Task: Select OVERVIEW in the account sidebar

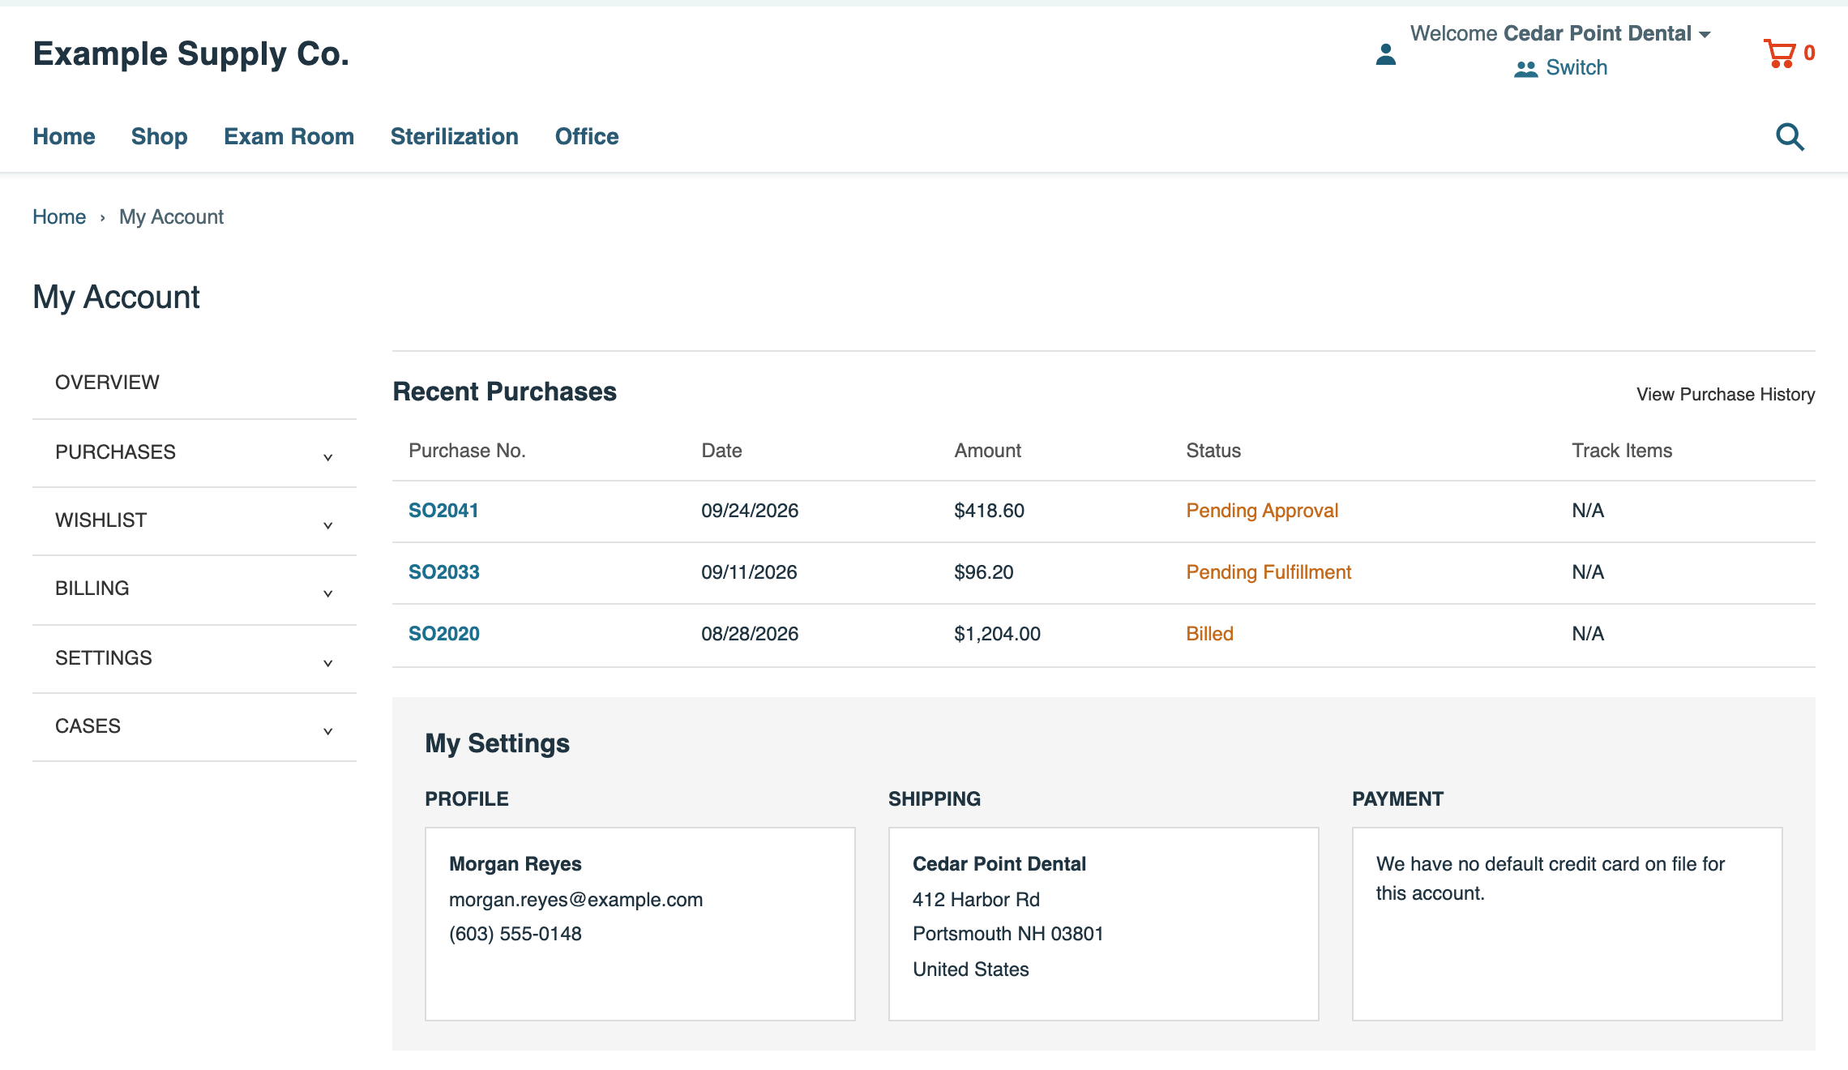Action: click(x=195, y=383)
